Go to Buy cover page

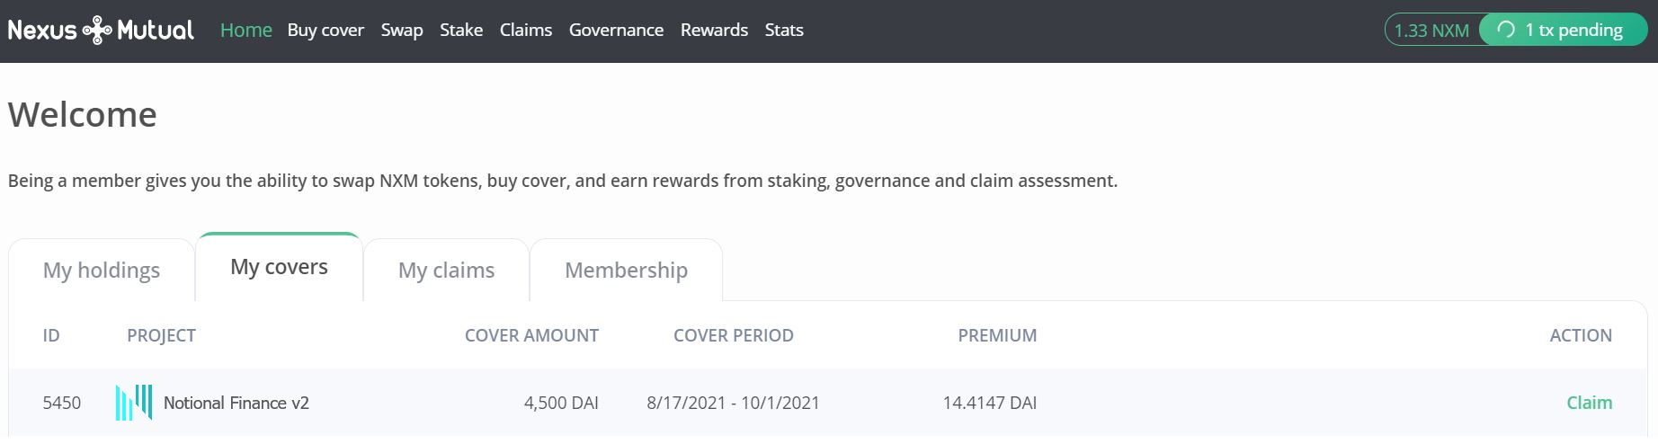pyautogui.click(x=325, y=30)
